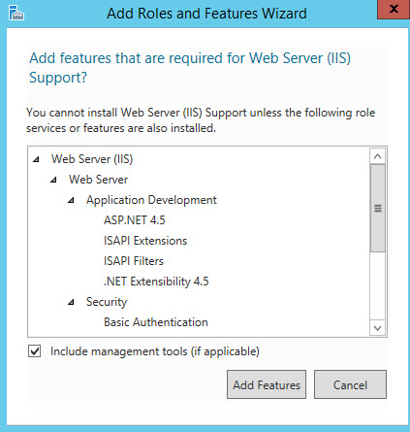The height and width of the screenshot is (432, 410).
Task: Click the Web Server label under IIS
Action: 98,180
